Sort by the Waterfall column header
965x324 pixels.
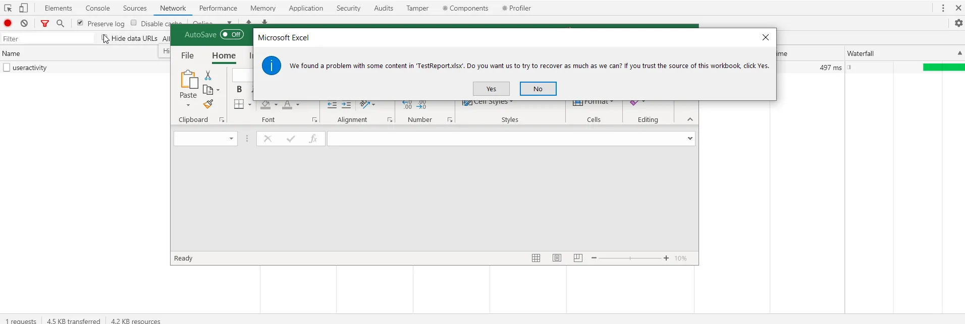904,53
